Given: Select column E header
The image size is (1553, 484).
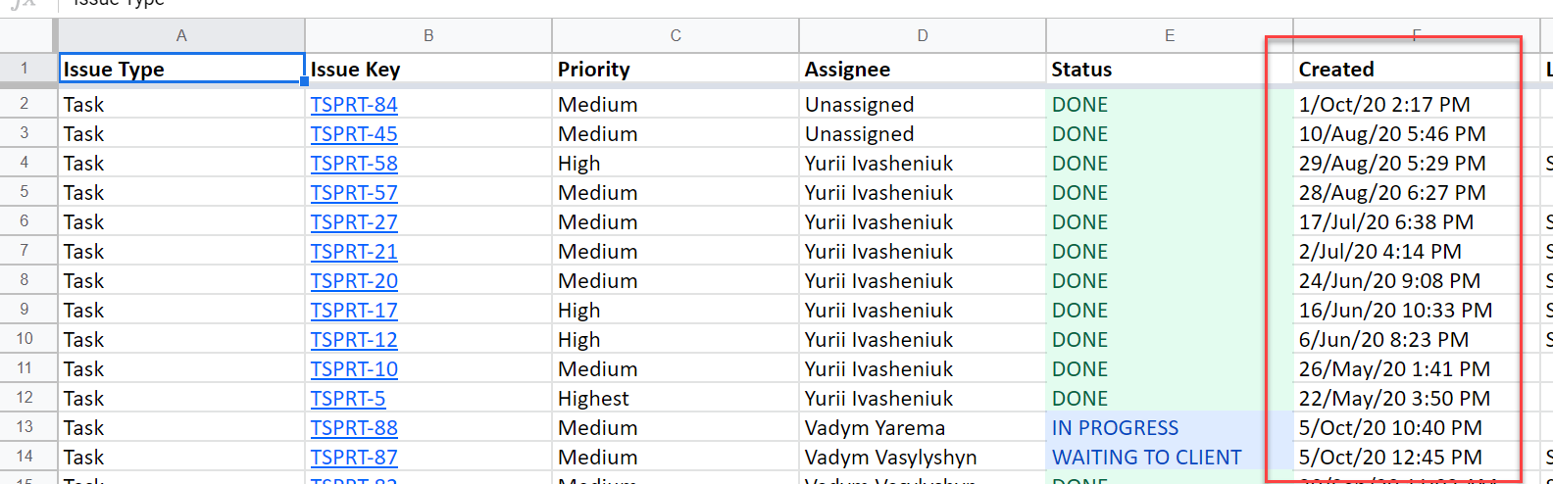Looking at the screenshot, I should pyautogui.click(x=1170, y=35).
